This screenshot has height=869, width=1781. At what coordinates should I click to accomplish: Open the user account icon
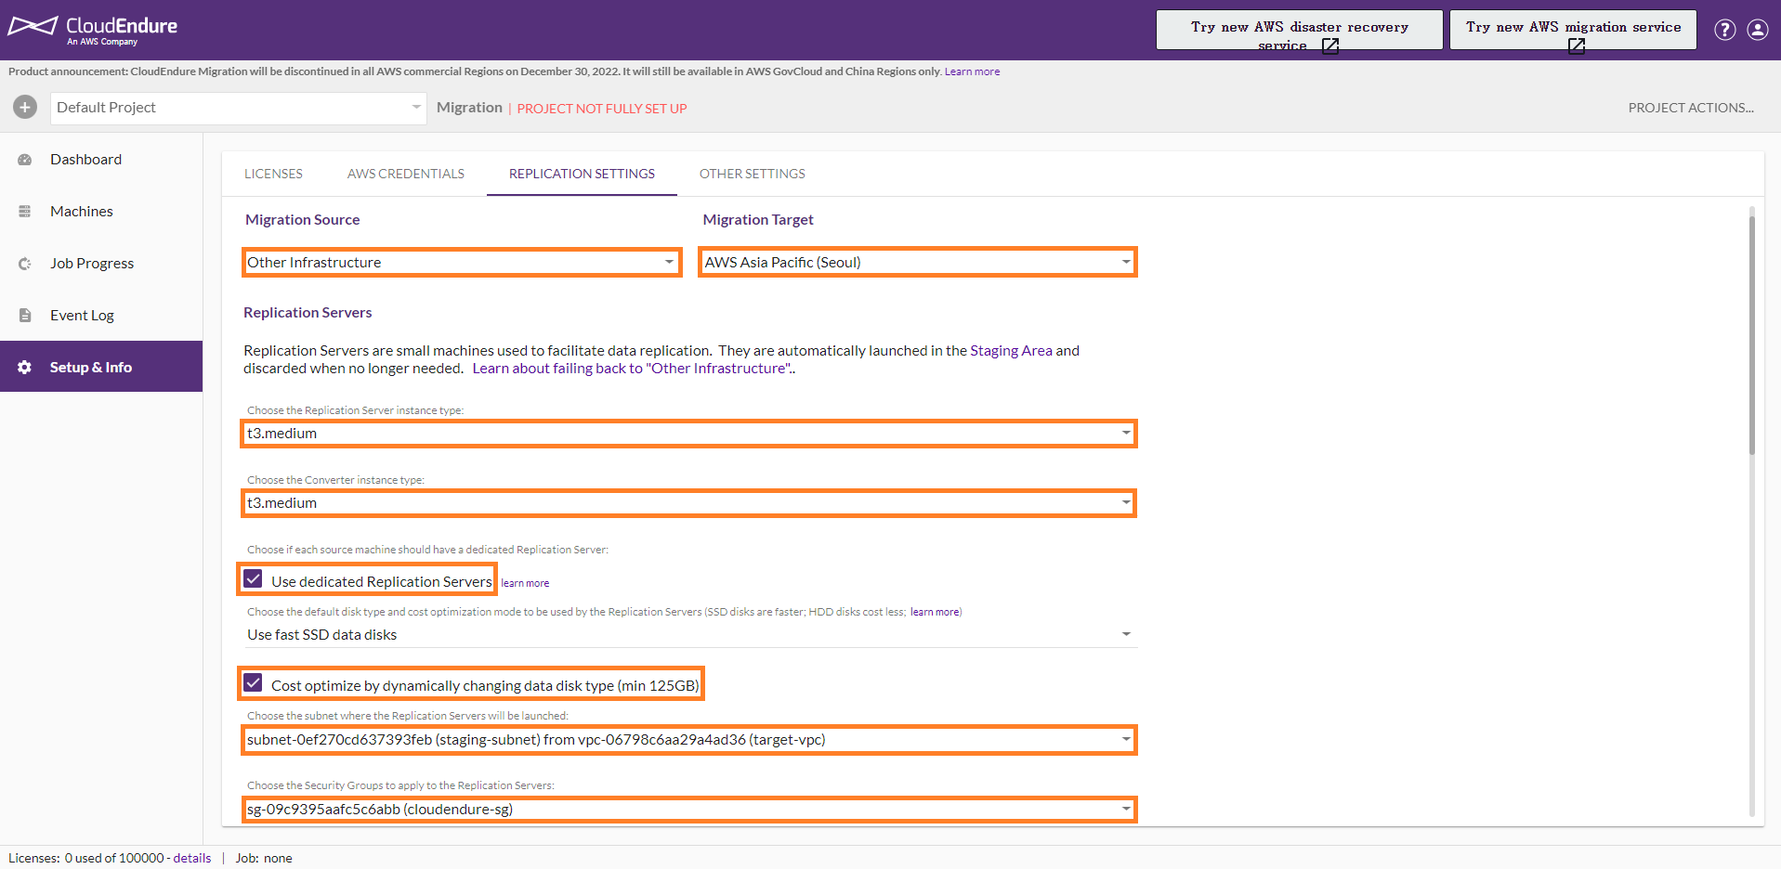1758,30
